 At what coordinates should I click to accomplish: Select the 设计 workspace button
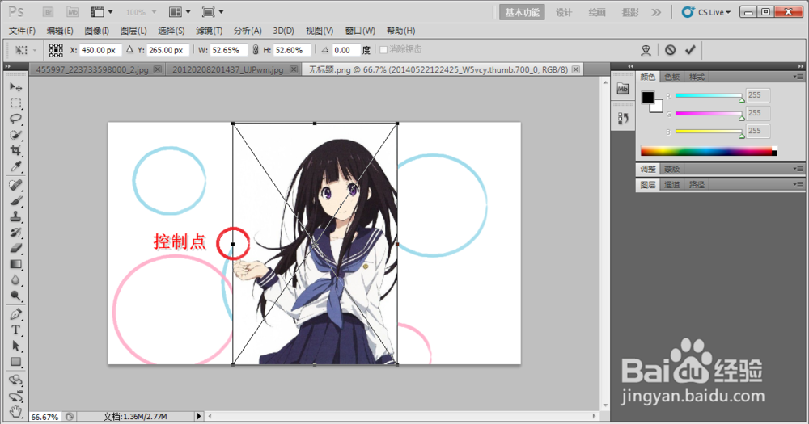tap(564, 12)
